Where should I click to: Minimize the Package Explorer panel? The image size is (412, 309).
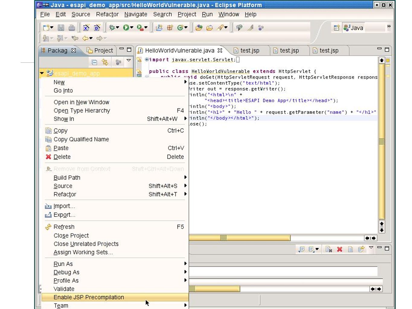point(121,49)
